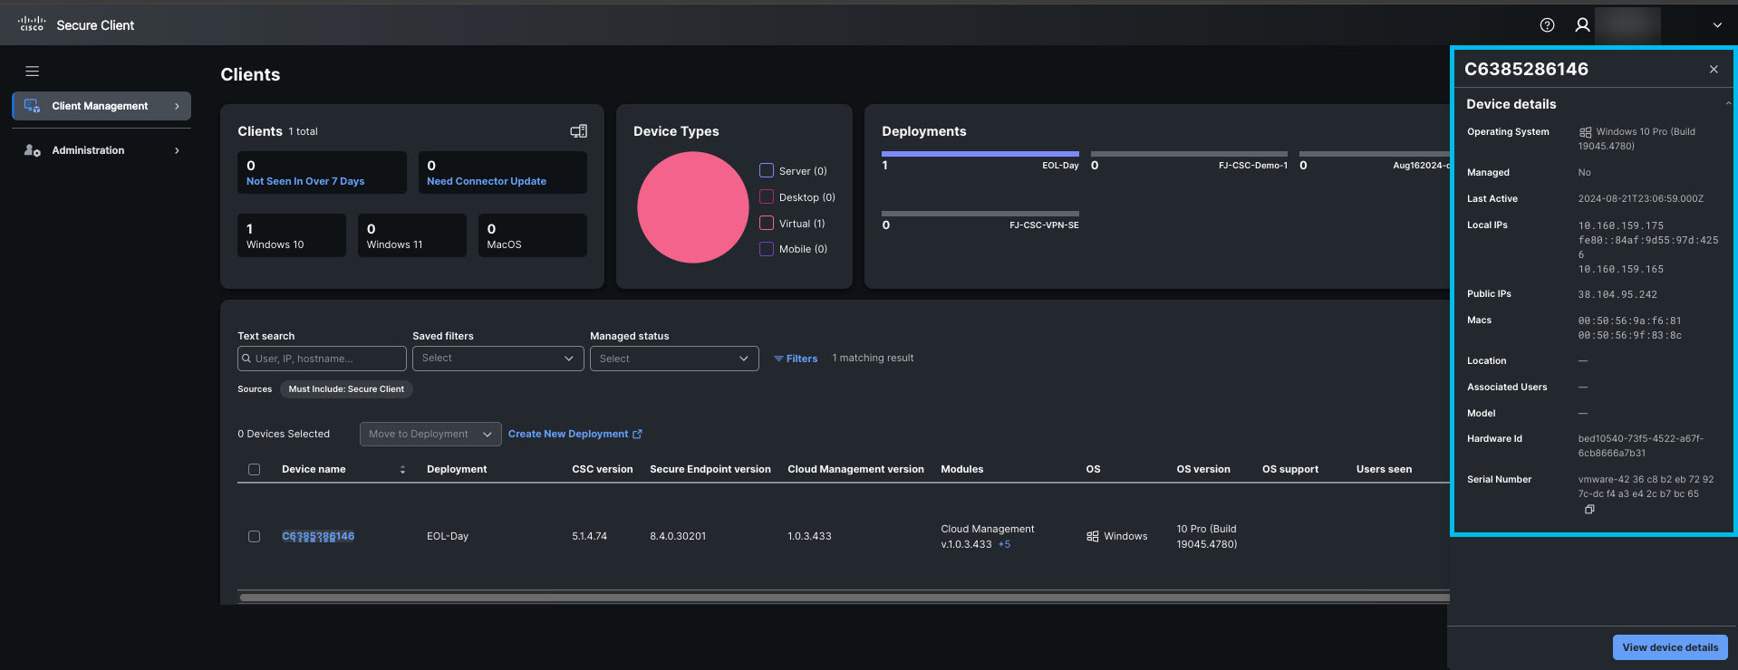Image resolution: width=1738 pixels, height=670 pixels.
Task: Expand the account dropdown chevron in header
Action: [x=1716, y=25]
